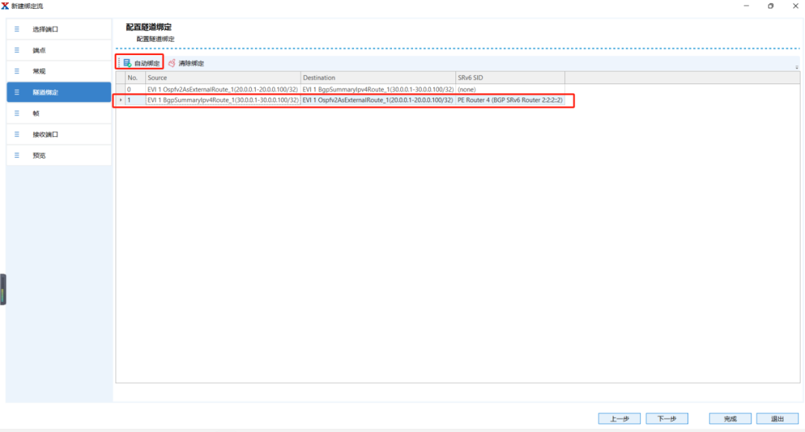The width and height of the screenshot is (805, 432).
Task: Select Source cell Ospfv2AsExternalRoute_1 in row 0
Action: [x=224, y=89]
